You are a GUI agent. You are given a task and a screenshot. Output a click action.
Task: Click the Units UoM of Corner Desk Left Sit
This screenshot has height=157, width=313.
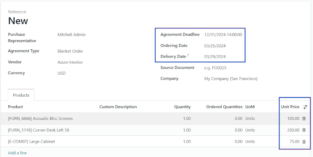coord(250,130)
